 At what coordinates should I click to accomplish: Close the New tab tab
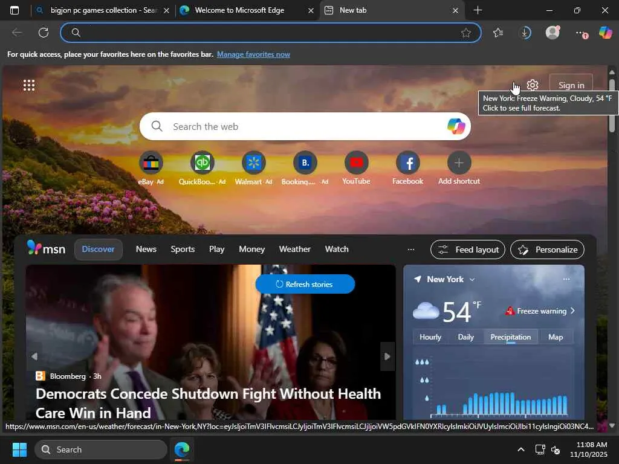[x=455, y=11]
